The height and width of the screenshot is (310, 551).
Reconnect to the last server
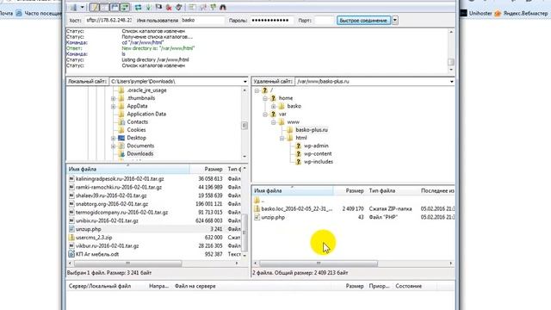point(179,7)
